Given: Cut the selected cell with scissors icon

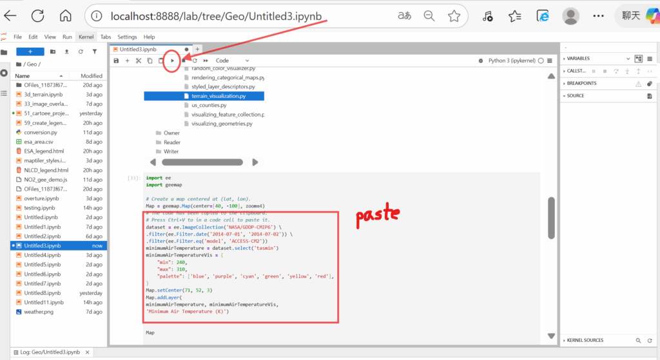Looking at the screenshot, I should (x=138, y=61).
